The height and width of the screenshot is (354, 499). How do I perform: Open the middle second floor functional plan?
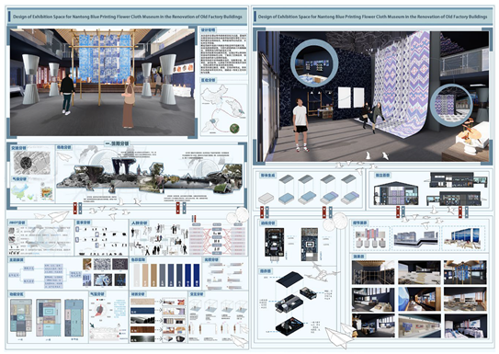(x=48, y=318)
